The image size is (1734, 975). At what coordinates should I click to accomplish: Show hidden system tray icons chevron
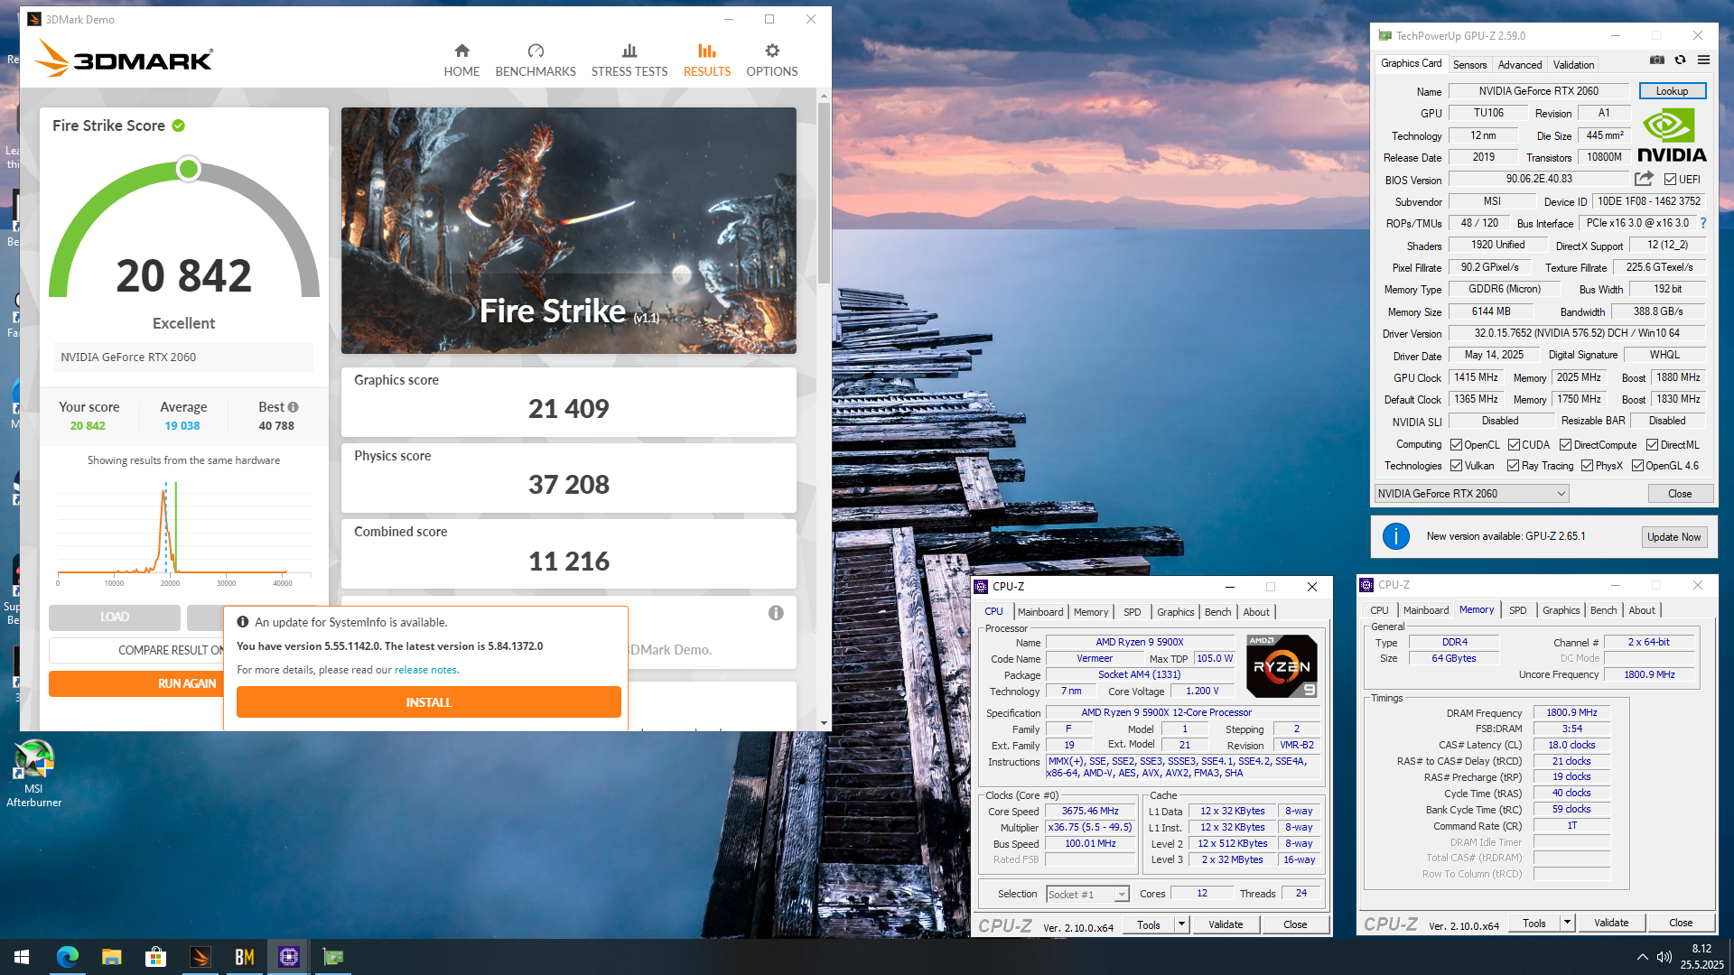click(1641, 957)
